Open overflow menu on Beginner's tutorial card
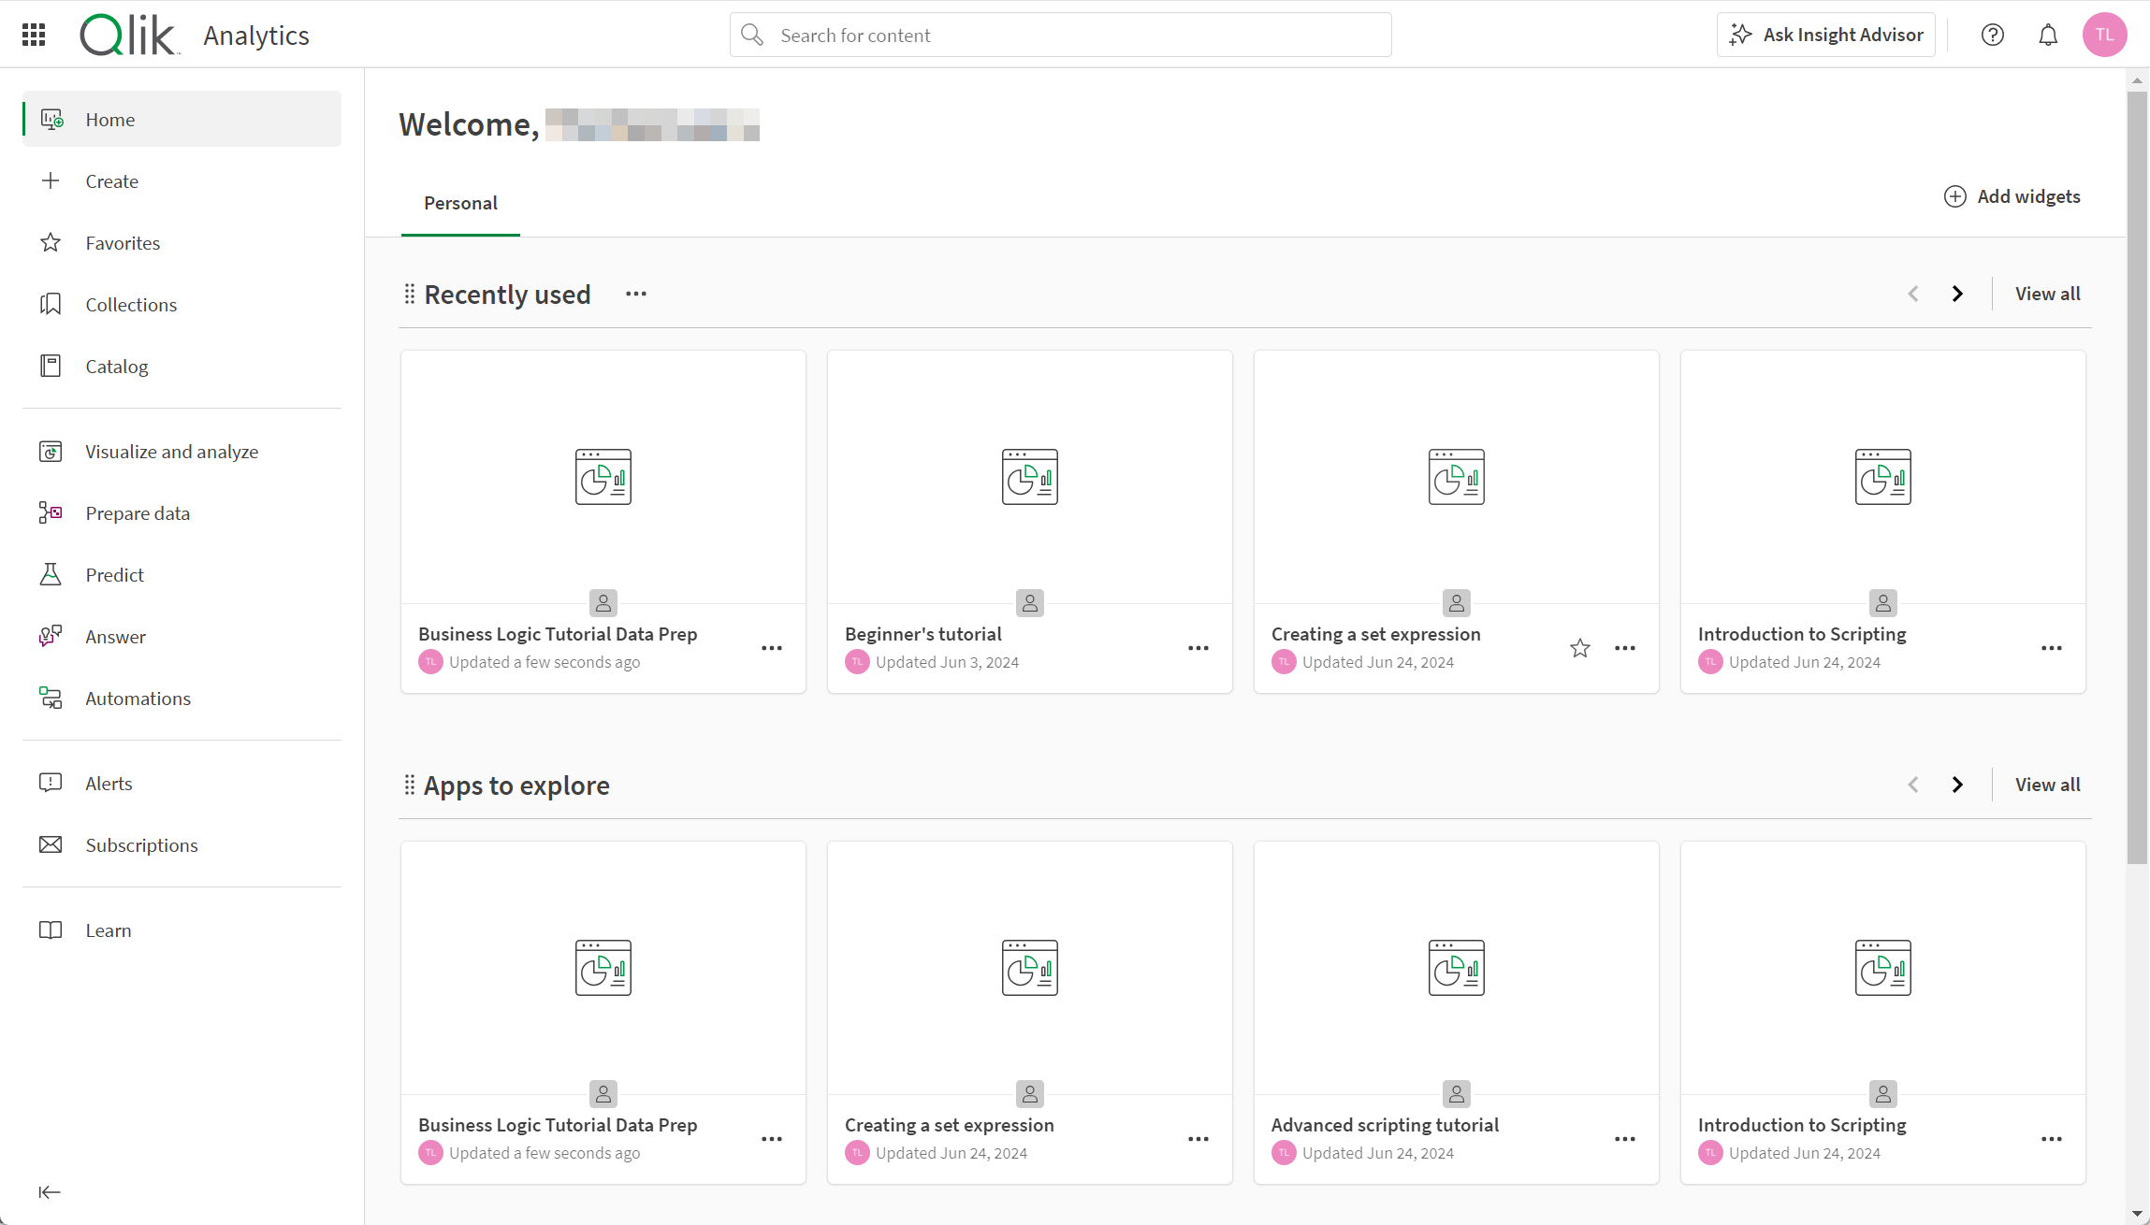The width and height of the screenshot is (2150, 1225). [1198, 647]
